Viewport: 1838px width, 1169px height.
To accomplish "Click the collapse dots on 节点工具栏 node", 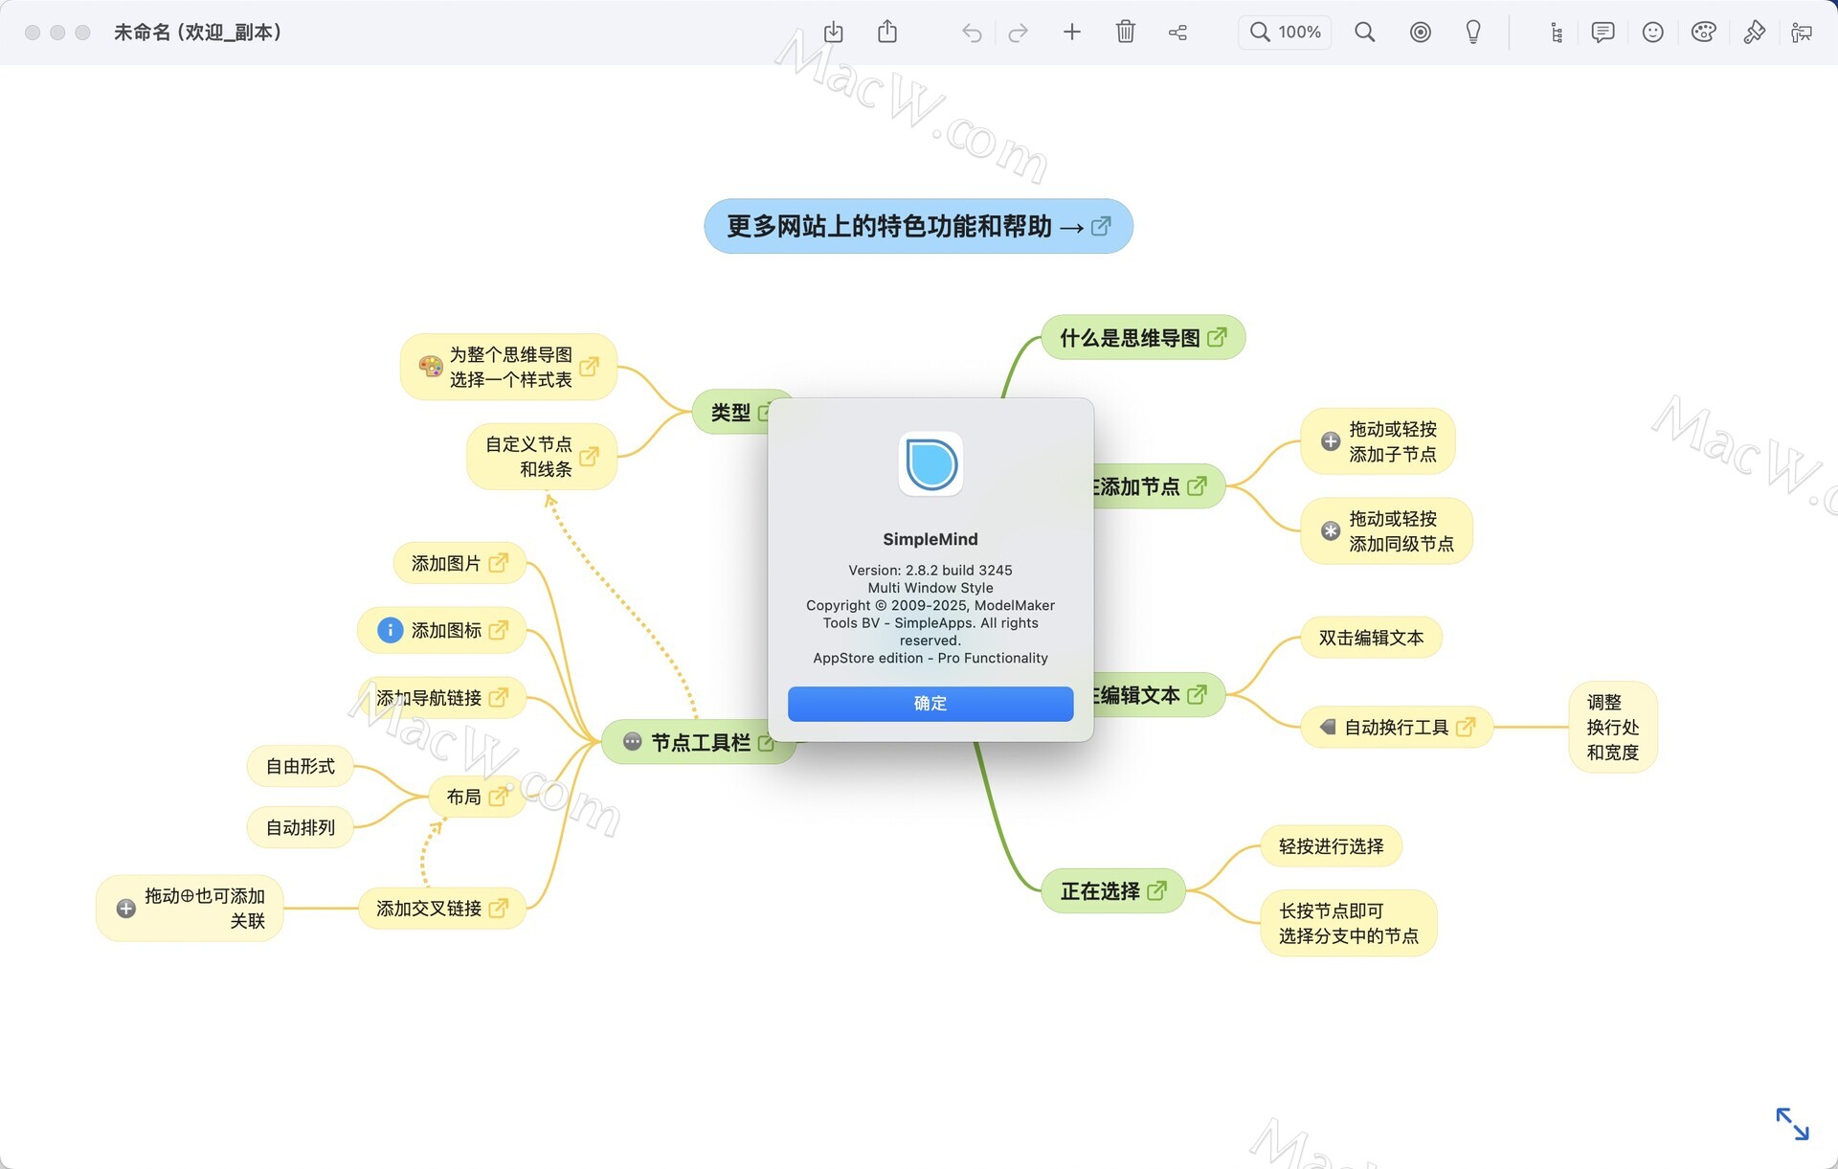I will tap(632, 741).
